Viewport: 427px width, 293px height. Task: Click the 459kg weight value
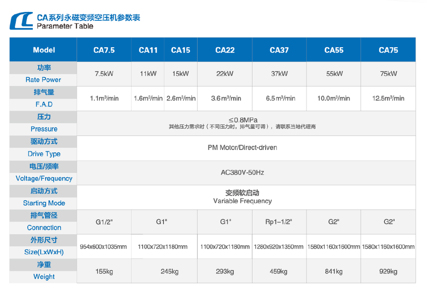[x=279, y=272]
